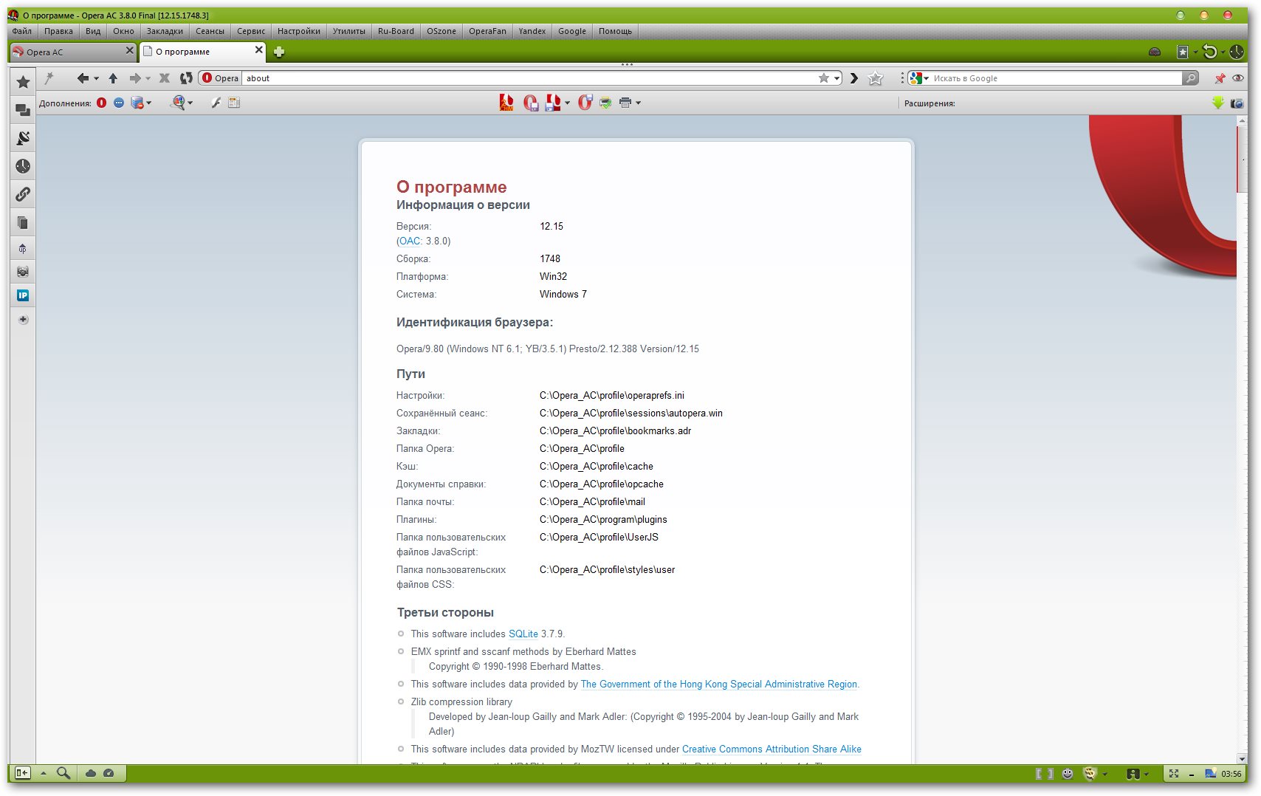Open the Bookmarks panel star icon

tap(23, 82)
